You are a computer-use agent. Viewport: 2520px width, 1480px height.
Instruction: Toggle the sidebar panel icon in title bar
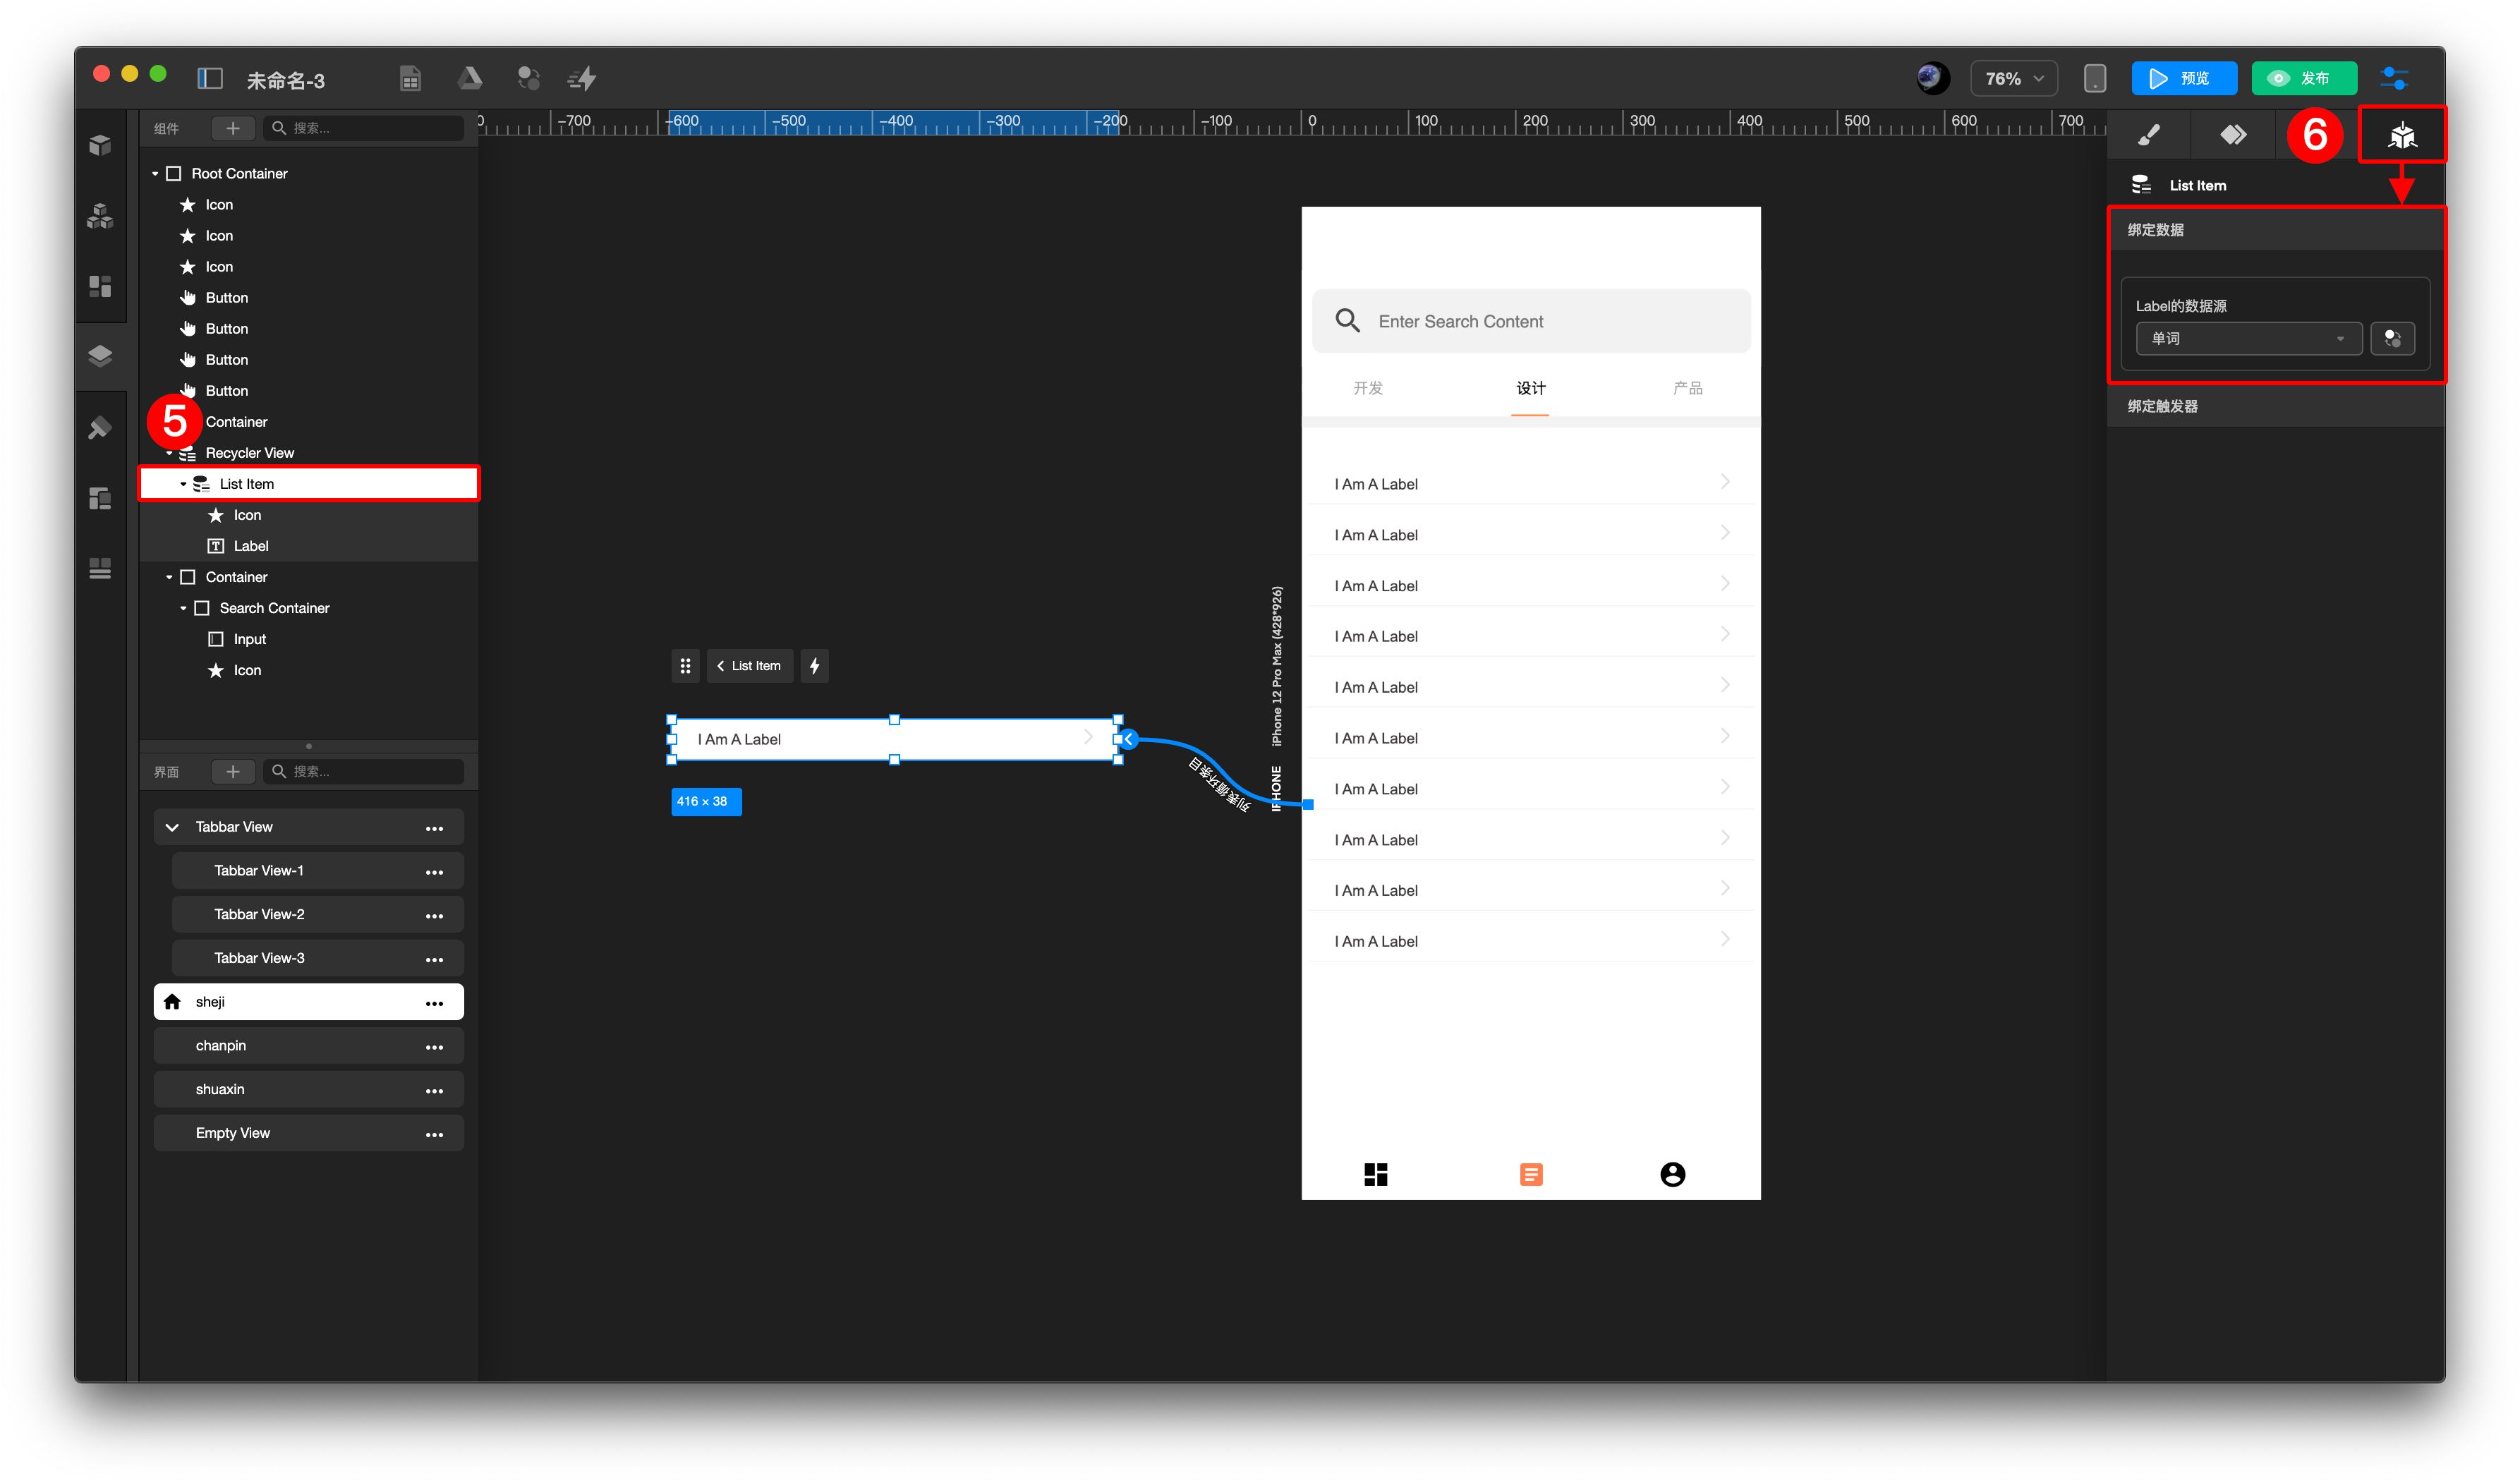[210, 79]
